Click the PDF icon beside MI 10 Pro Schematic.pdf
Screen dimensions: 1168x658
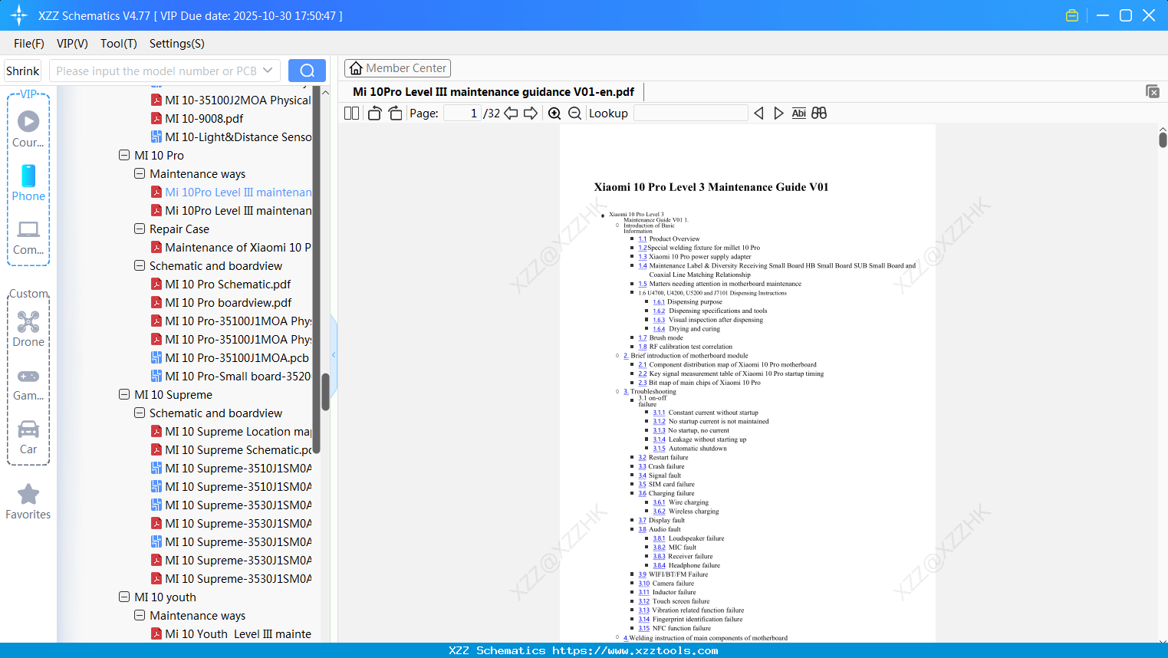click(x=156, y=285)
